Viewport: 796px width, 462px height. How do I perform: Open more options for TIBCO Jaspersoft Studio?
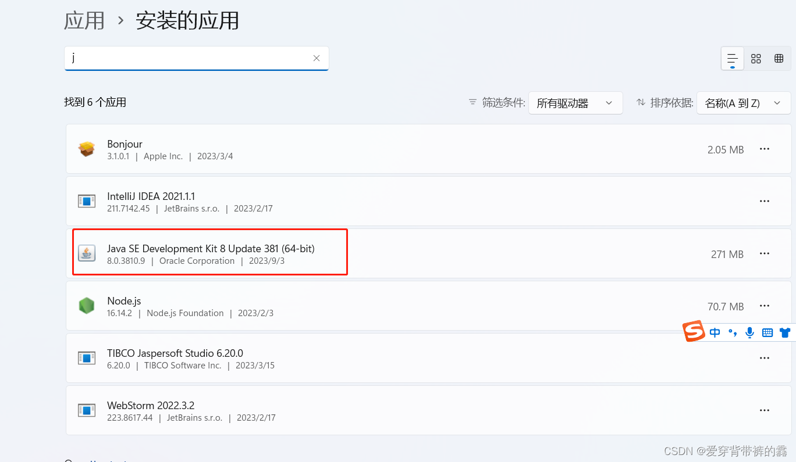pyautogui.click(x=765, y=358)
